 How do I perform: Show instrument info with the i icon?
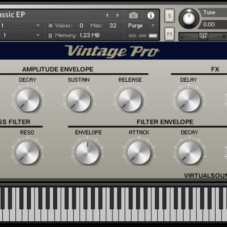[151, 15]
